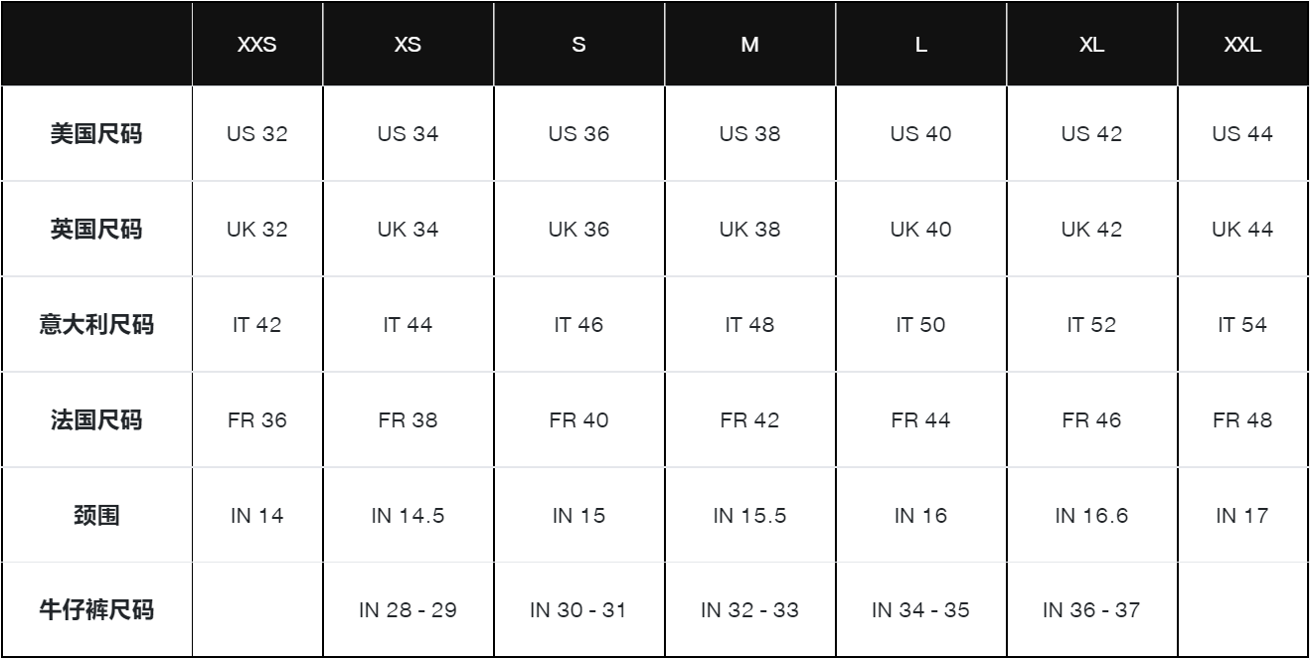This screenshot has height=660, width=1310.
Task: Click the IN 36 - 37 jeans cell
Action: [x=1091, y=610]
